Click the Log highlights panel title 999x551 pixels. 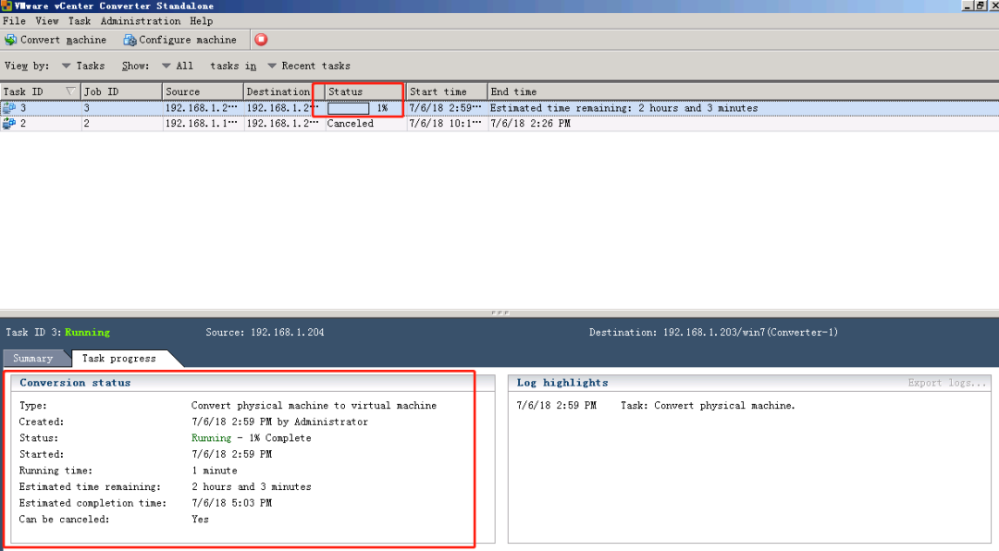click(x=562, y=383)
